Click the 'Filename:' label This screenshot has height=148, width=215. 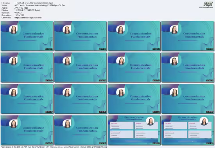tap(5, 3)
